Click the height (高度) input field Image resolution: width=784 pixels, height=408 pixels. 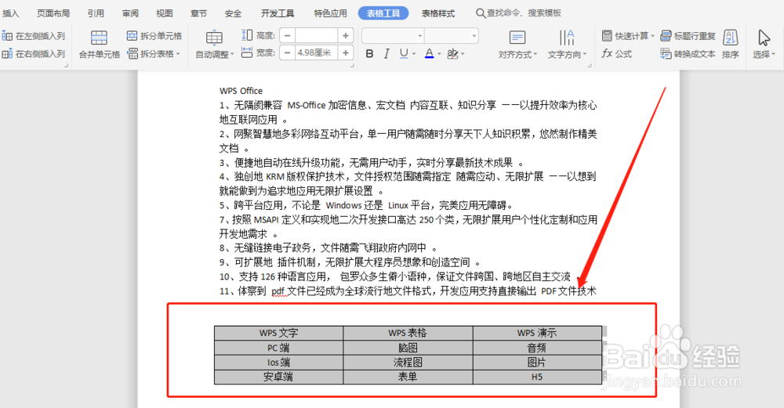tap(316, 35)
